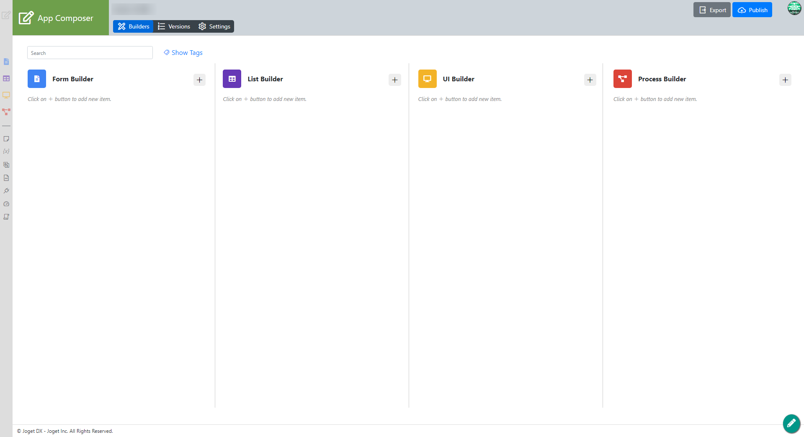Open environment variables {x} icon in sidebar
The image size is (804, 437).
coord(6,151)
